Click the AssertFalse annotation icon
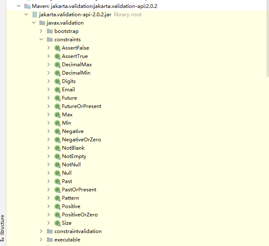 point(57,48)
